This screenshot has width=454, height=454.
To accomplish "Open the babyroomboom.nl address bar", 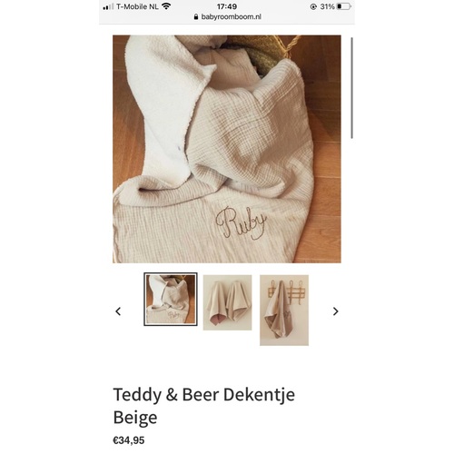I will click(x=227, y=16).
